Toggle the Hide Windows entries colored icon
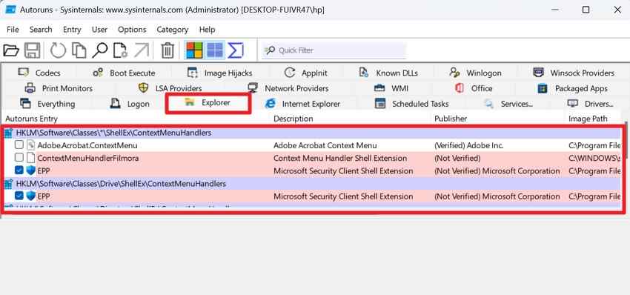 pyautogui.click(x=194, y=50)
